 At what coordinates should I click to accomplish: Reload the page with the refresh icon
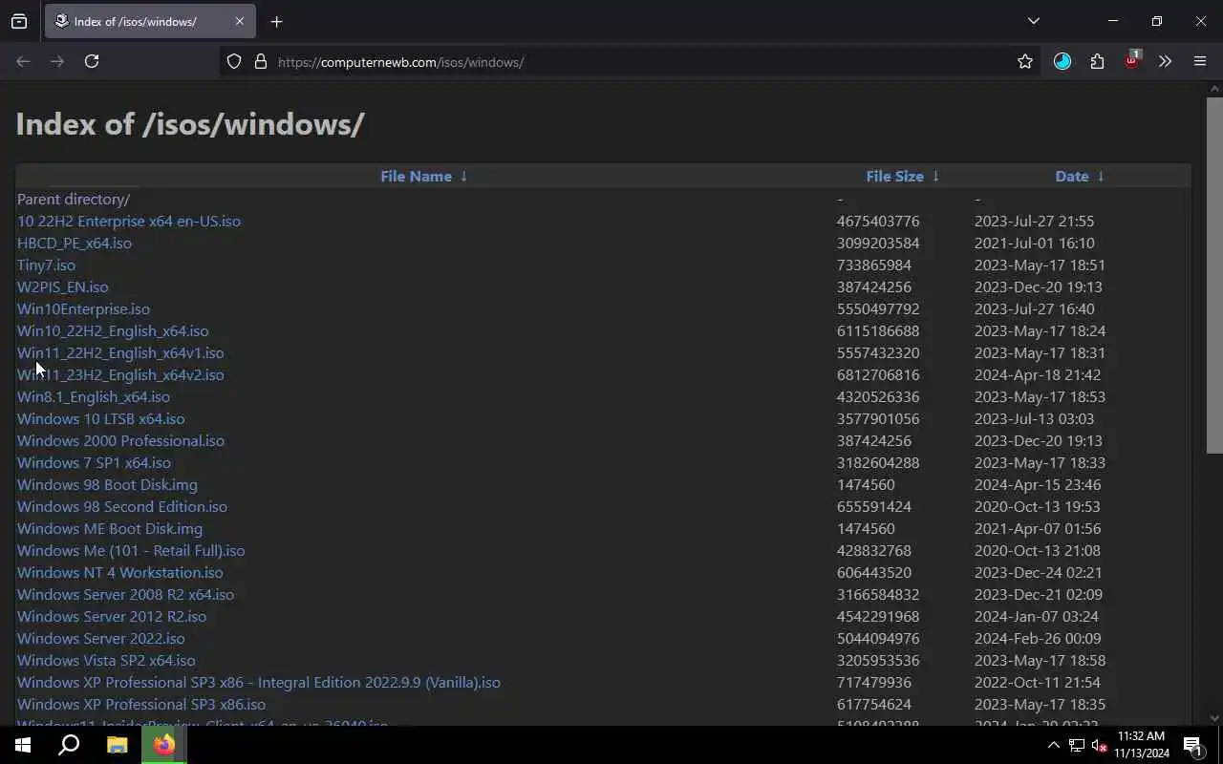click(92, 61)
